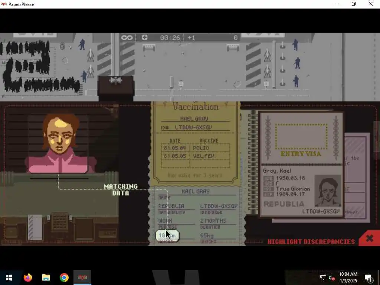Click the date display at the counter's right
Image resolution: width=380 pixels, height=285 pixels.
coord(108,234)
